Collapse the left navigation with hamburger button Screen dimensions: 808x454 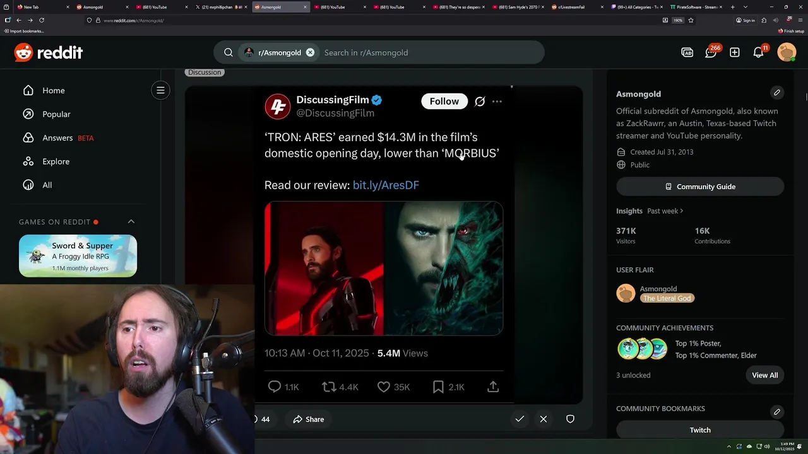(160, 90)
